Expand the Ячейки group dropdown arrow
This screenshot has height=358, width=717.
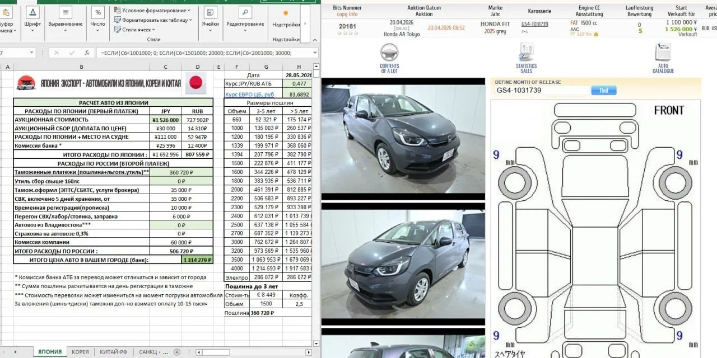[211, 30]
